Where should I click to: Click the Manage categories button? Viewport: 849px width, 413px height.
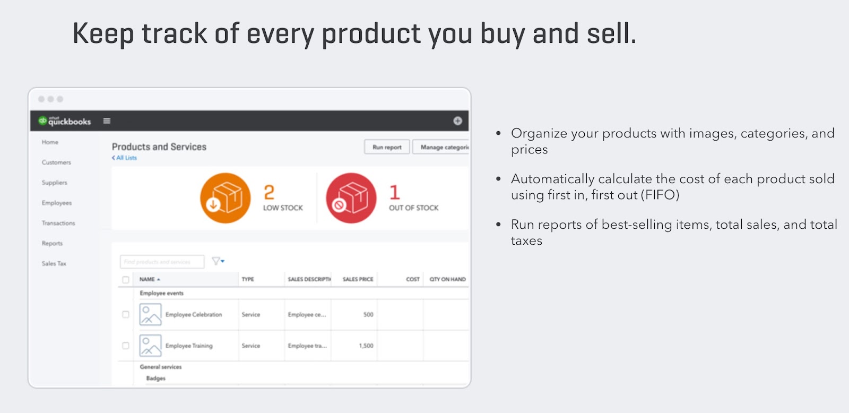(441, 147)
